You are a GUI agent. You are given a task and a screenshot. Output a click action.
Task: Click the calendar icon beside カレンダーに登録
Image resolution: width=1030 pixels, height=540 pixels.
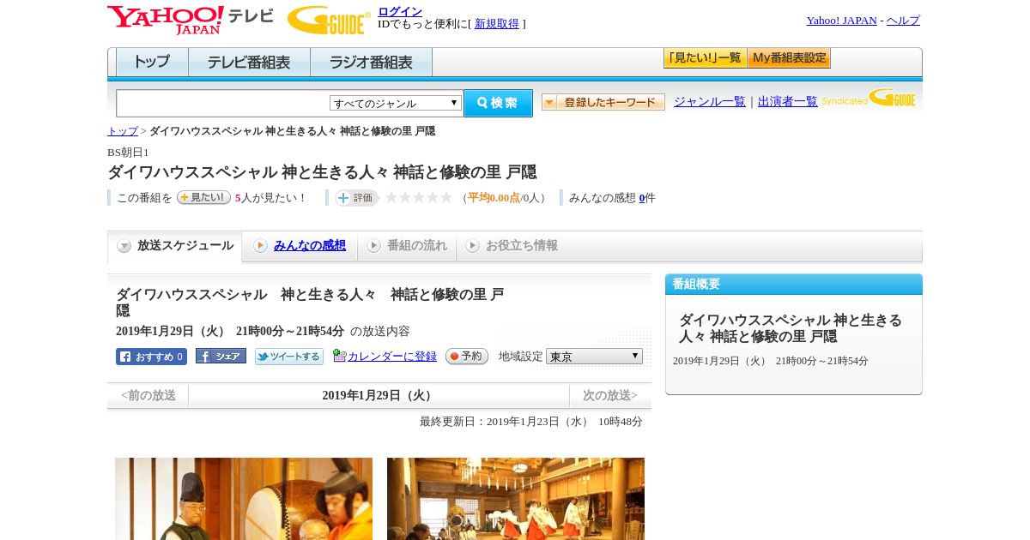click(x=339, y=356)
